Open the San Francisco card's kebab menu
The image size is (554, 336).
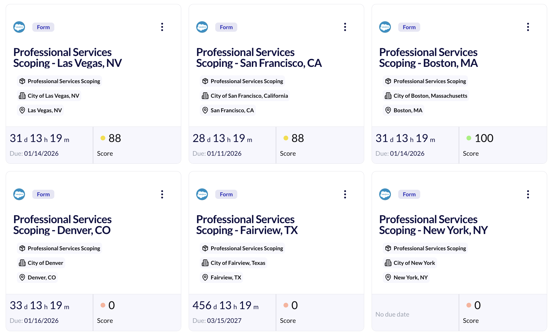pyautogui.click(x=345, y=27)
